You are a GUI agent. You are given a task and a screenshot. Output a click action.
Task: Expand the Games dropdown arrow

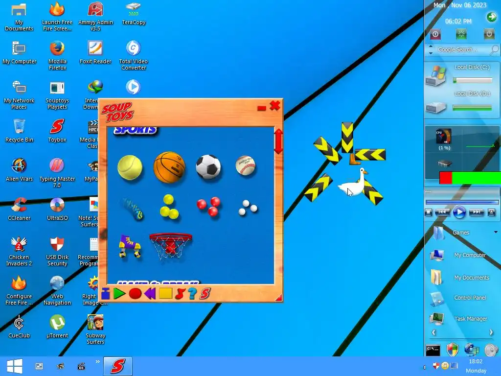coord(496,232)
